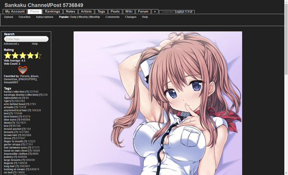Click the 'blue eyes' tag
The width and height of the screenshot is (288, 175).
click(x=10, y=119)
